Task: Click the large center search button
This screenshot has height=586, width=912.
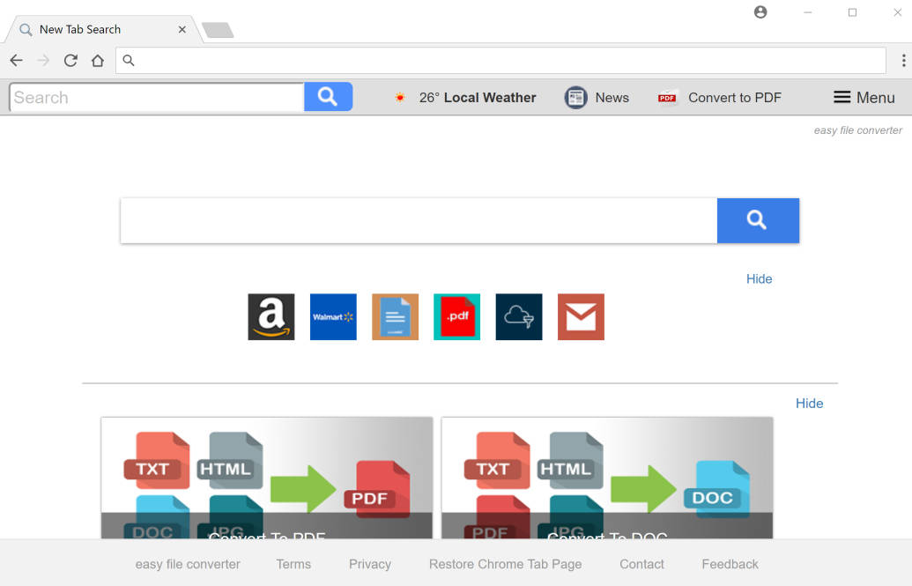Action: 758,220
